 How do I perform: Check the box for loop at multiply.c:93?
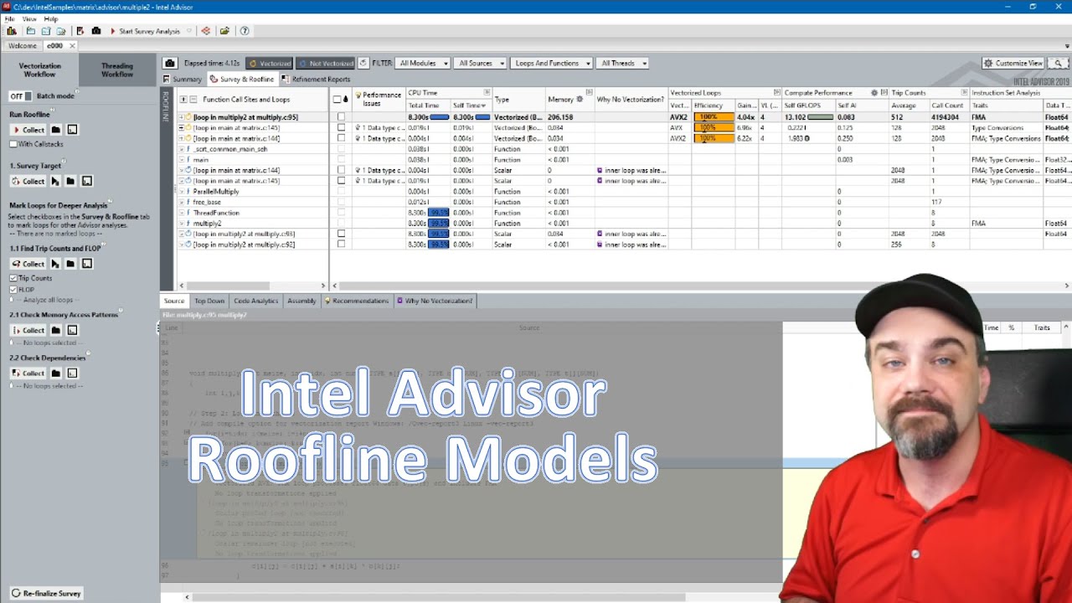point(341,234)
